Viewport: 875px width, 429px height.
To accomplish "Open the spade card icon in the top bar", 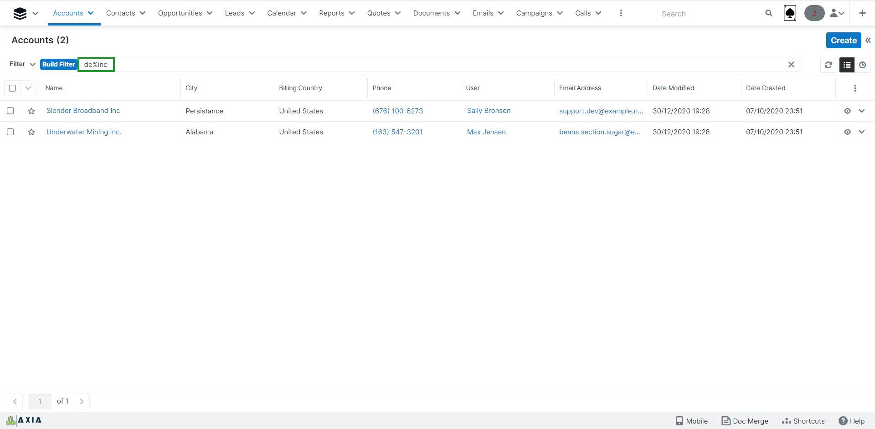I will [x=790, y=13].
